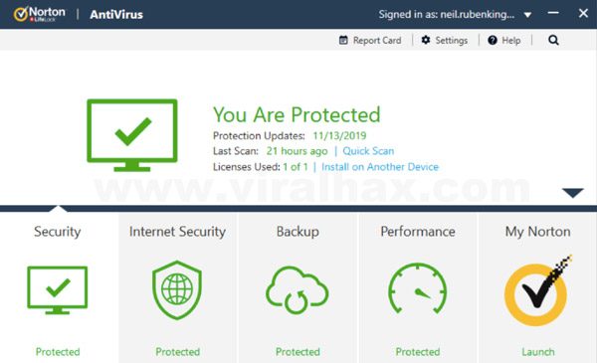Click the Internet Security shield globe icon
Screen dimensions: 597x363
177,290
